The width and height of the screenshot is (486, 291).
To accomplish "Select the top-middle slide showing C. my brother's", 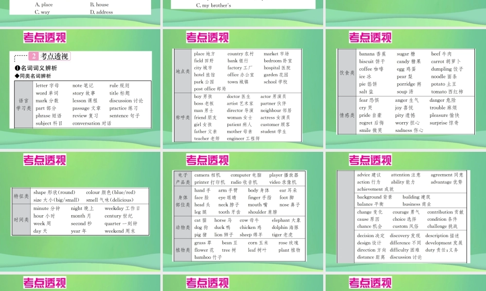I will coord(243,13).
